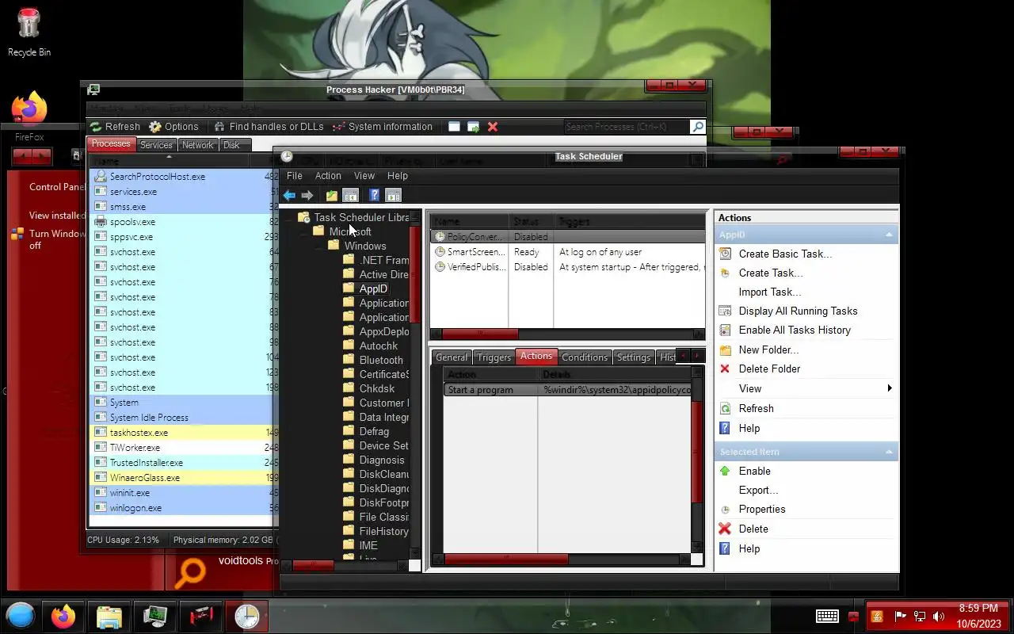Click the find window icon in Process Hacker

pos(454,127)
